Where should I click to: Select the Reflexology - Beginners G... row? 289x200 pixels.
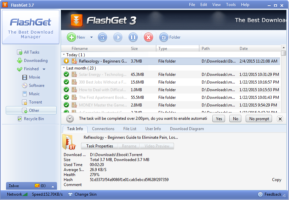(171, 61)
